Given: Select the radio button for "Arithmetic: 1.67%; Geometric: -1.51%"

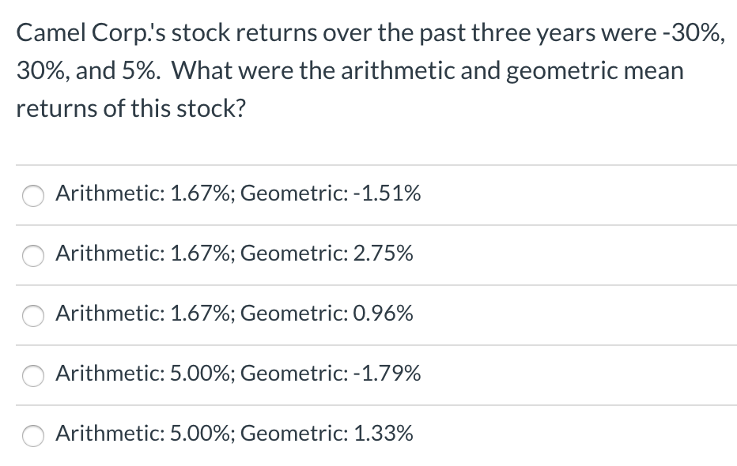Looking at the screenshot, I should [x=32, y=195].
